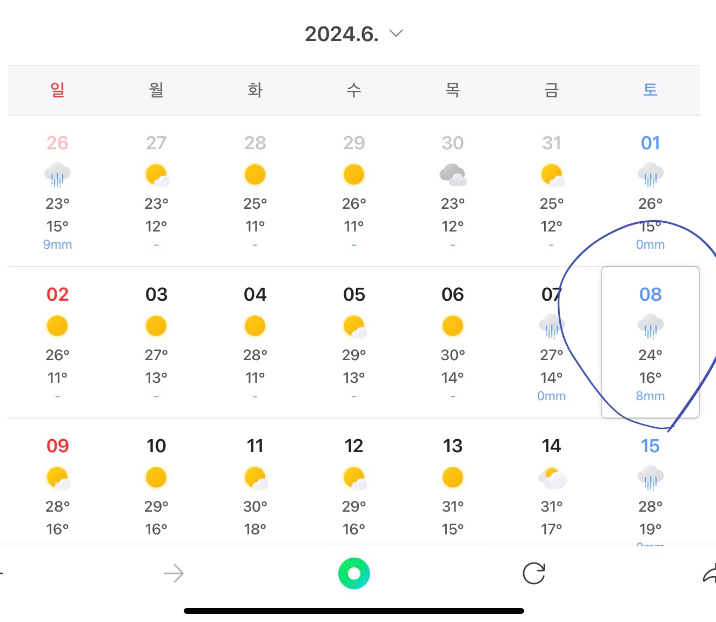716x622 pixels.
Task: Tap the rain icon on May 26
Action: pyautogui.click(x=57, y=175)
